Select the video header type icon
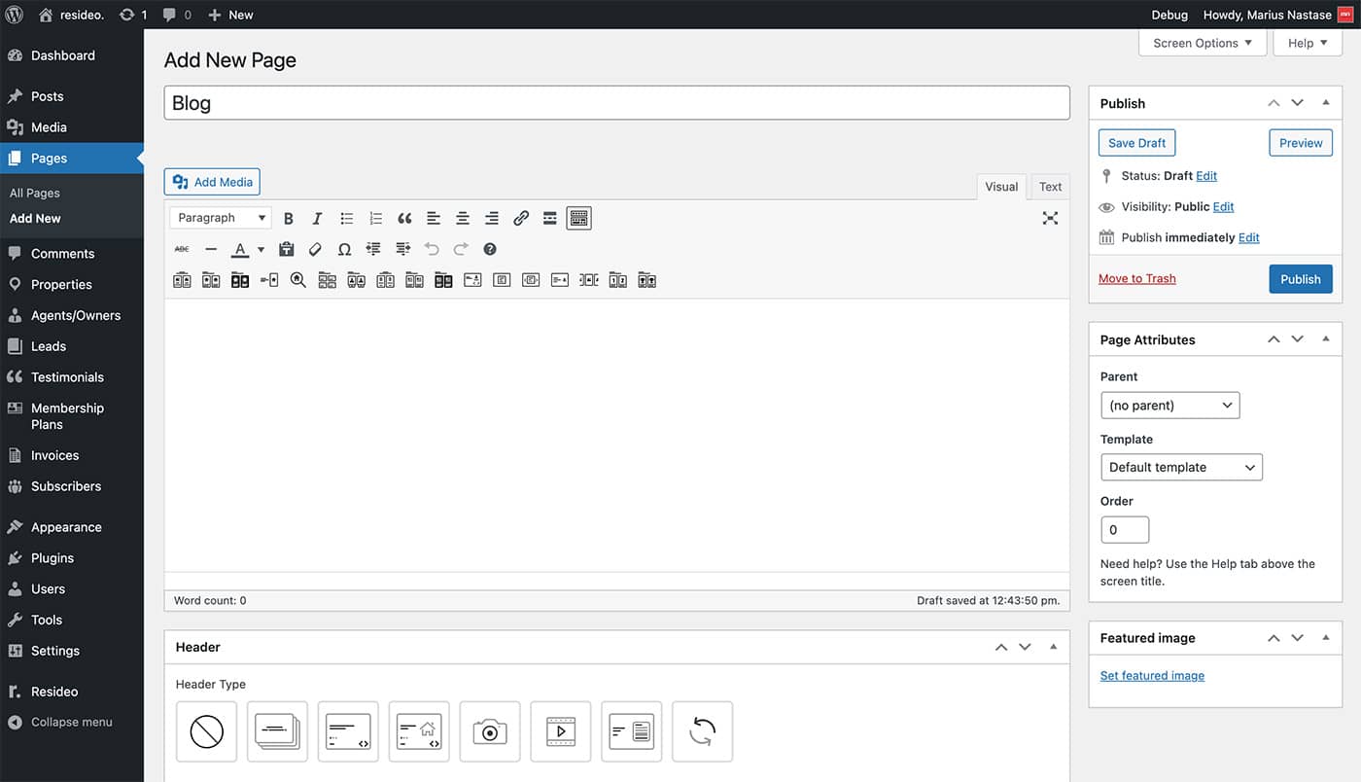Viewport: 1361px width, 782px height. point(560,731)
